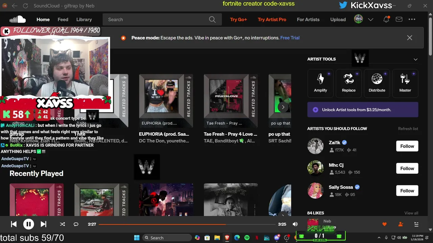
Task: Click the SoundCloud logo
Action: pos(18,19)
